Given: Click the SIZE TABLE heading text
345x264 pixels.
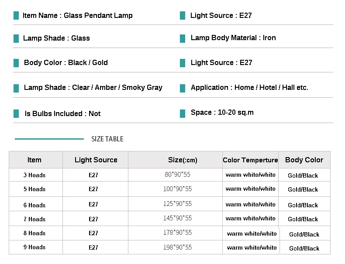Looking at the screenshot, I should (x=107, y=139).
